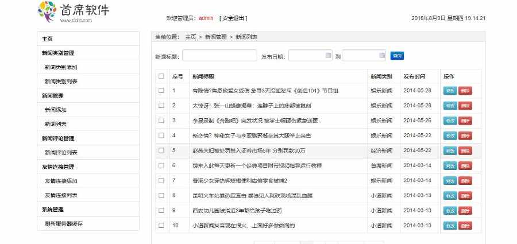Check the checkbox for row 1

pyautogui.click(x=161, y=90)
